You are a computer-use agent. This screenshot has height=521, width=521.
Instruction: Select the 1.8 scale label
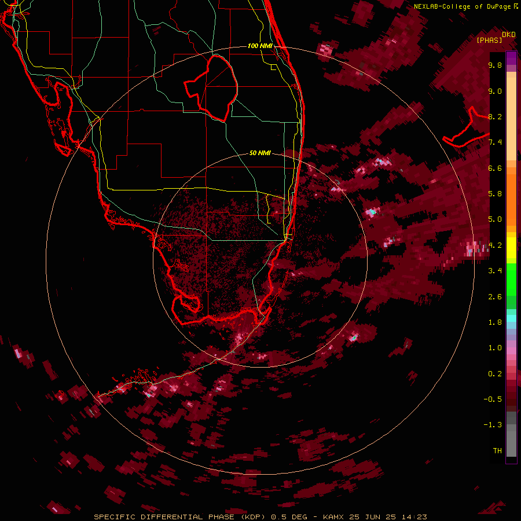pos(495,322)
